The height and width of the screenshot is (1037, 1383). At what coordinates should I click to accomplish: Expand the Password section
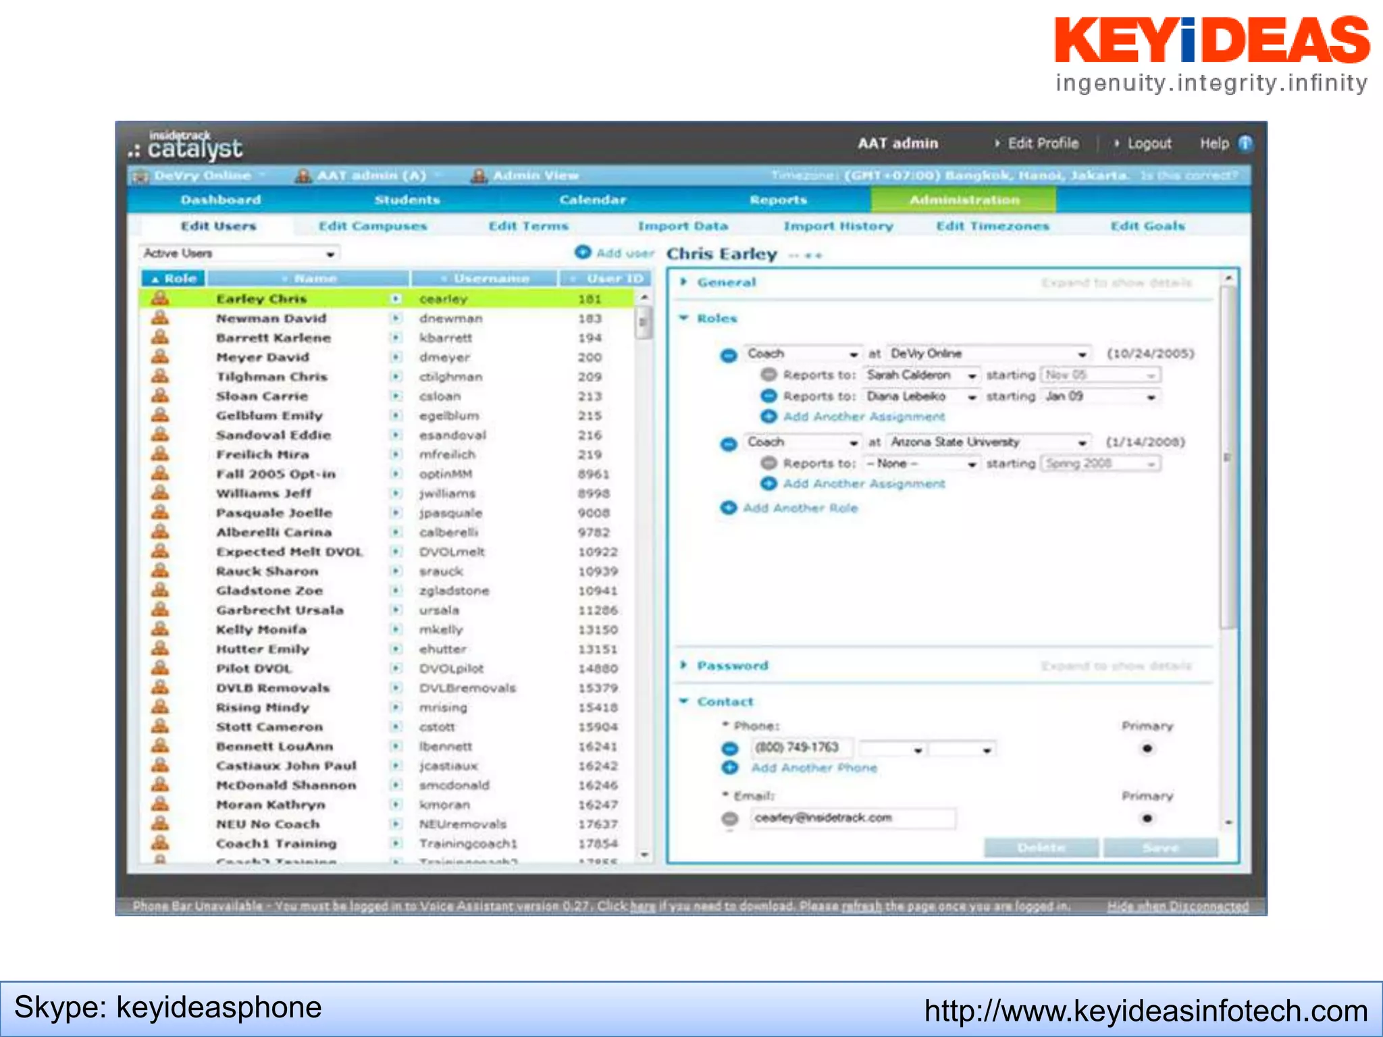point(724,665)
